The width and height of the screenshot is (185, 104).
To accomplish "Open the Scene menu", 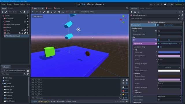I will pyautogui.click(x=3, y=4).
